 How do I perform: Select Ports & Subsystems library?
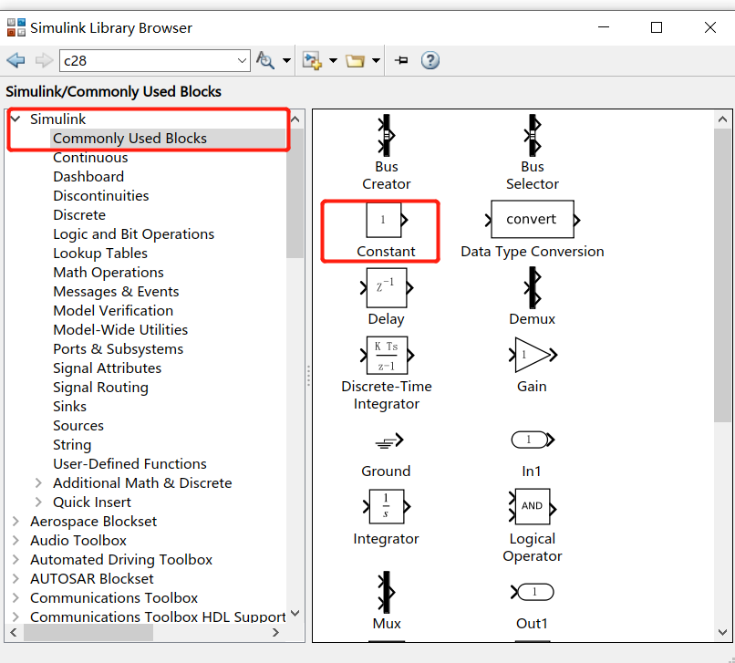[119, 349]
